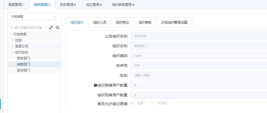Select the 允许 radio button
Screen dimensions: 267x113
132,103
